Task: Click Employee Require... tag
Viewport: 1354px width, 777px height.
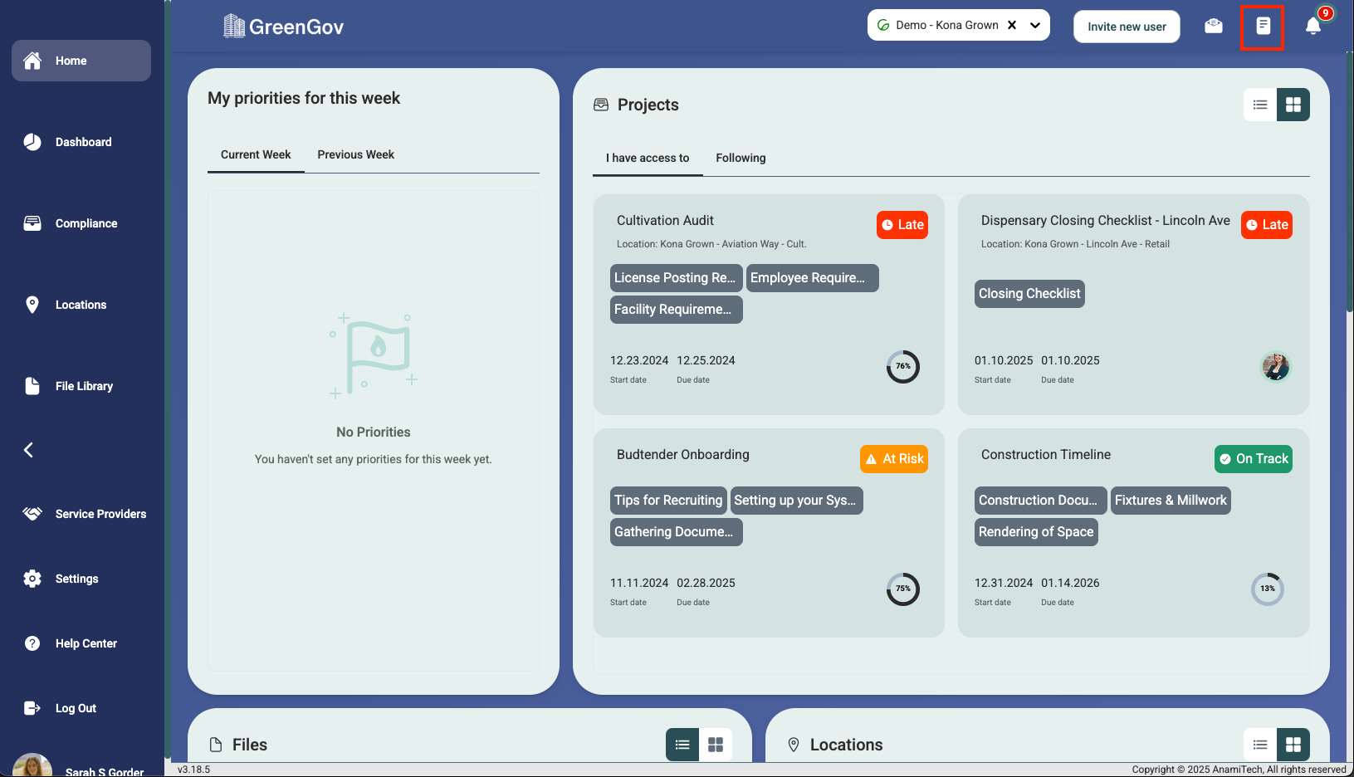Action: pyautogui.click(x=813, y=278)
